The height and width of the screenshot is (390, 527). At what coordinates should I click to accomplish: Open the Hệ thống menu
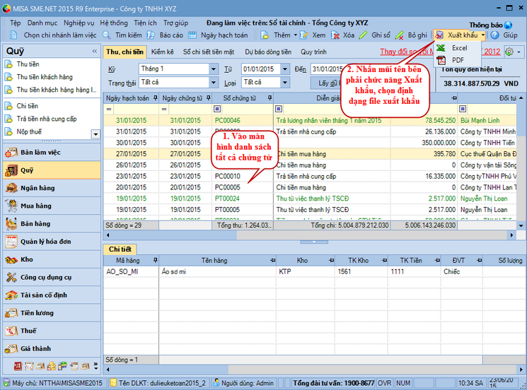[114, 23]
